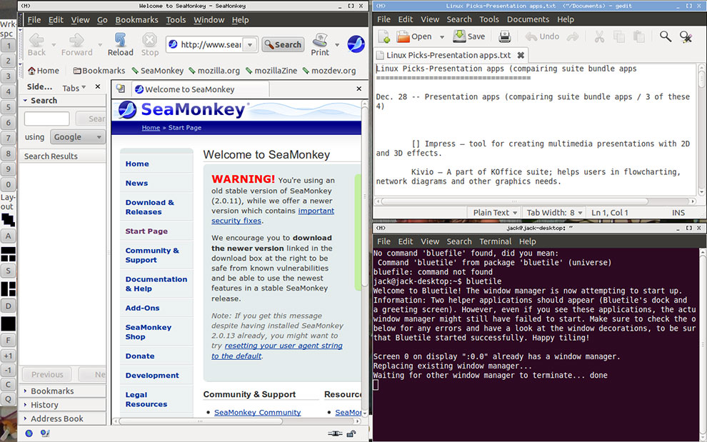Select layout D in Bluetile dock
Screen dimensions: 707x442
pos(8,306)
